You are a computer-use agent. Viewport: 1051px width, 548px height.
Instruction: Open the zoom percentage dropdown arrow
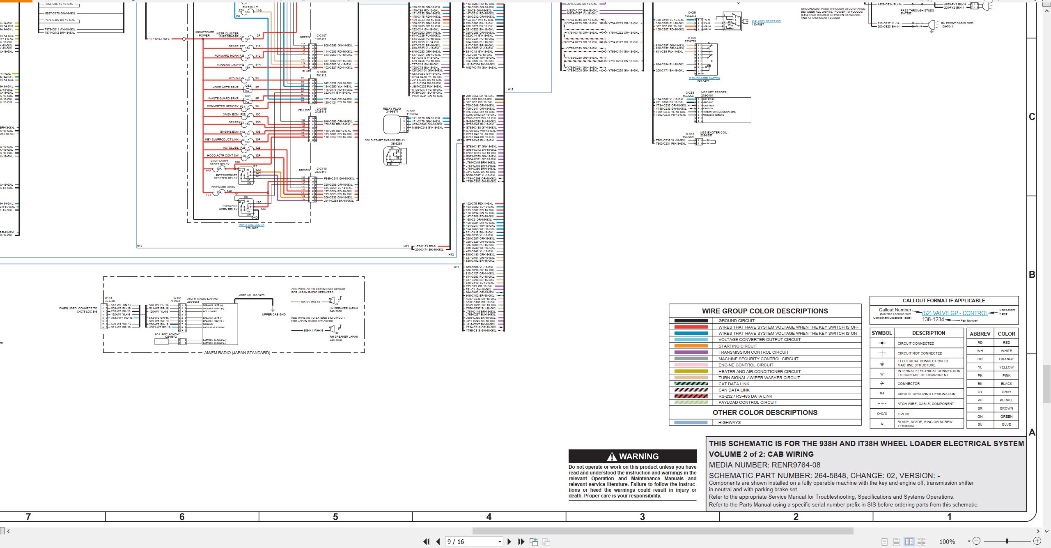pyautogui.click(x=969, y=541)
